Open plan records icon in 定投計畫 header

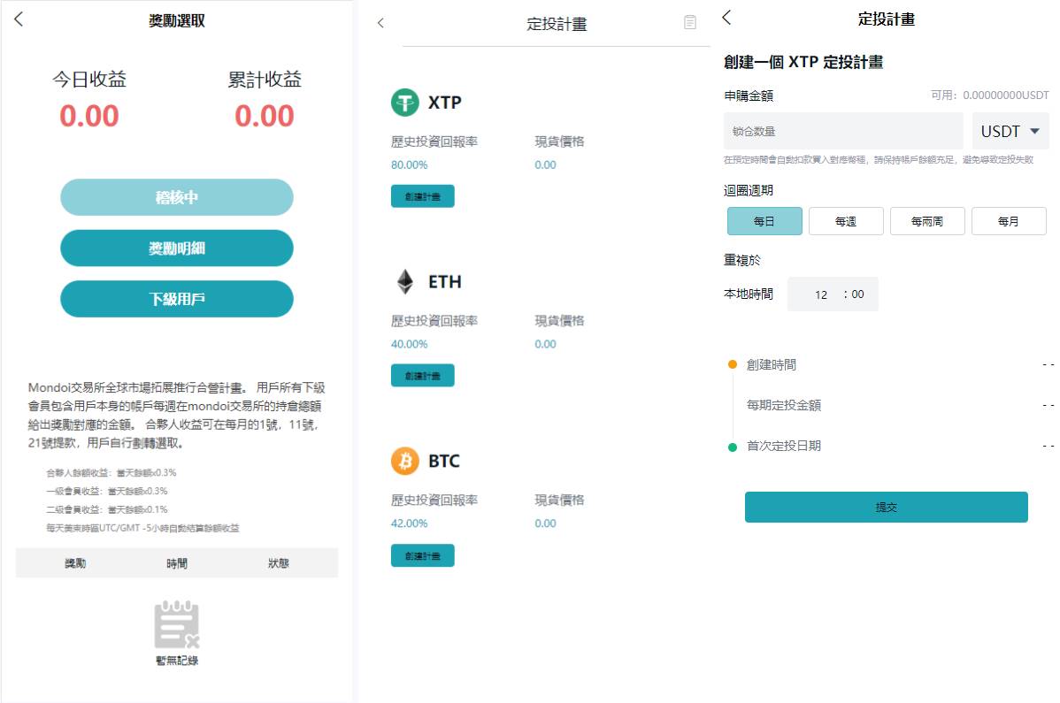(689, 22)
